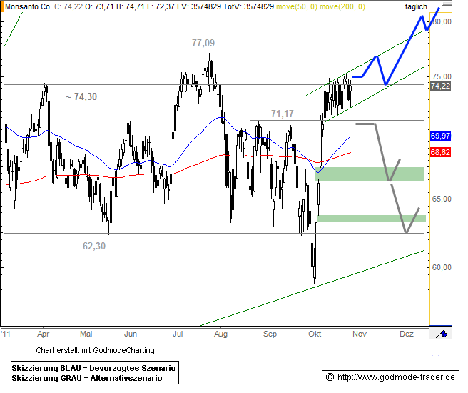Click the Sep label on time axis
This screenshot has height=393, width=468.
(x=270, y=334)
